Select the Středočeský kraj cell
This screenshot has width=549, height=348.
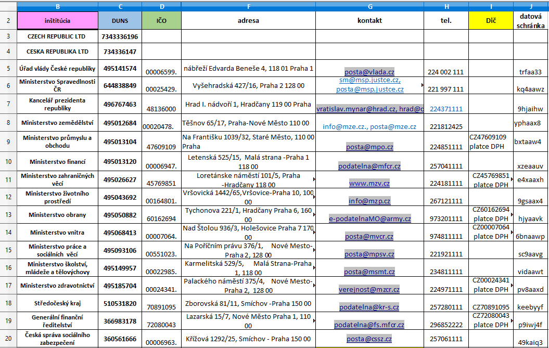coord(57,303)
